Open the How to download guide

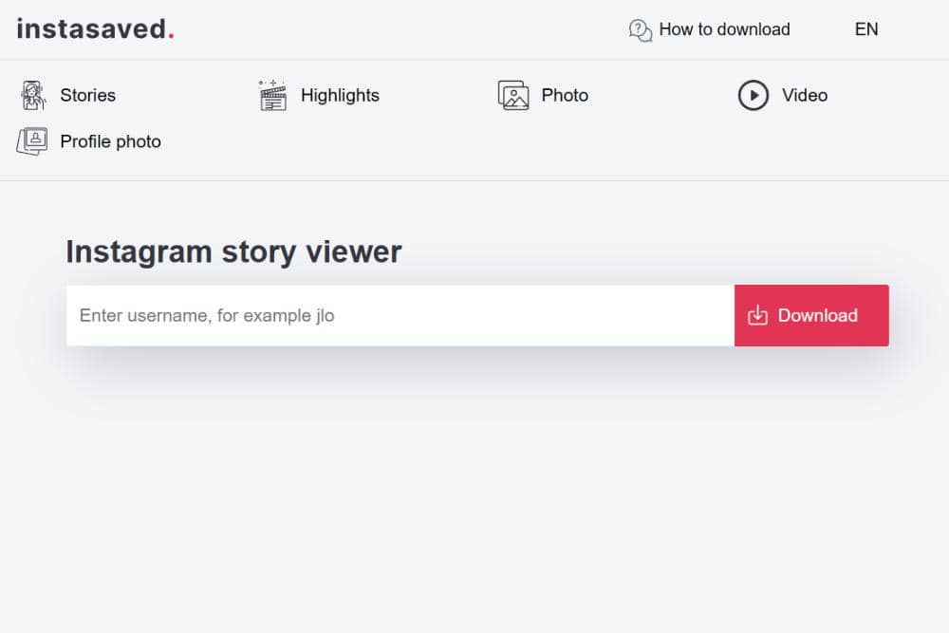coord(724,29)
